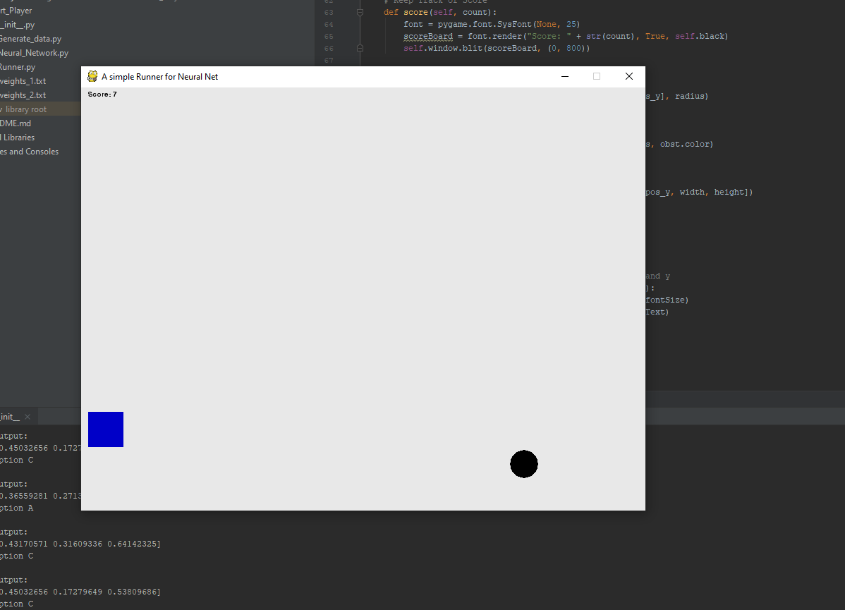Select Runner.py in the project tree
This screenshot has height=610, width=845.
(18, 67)
